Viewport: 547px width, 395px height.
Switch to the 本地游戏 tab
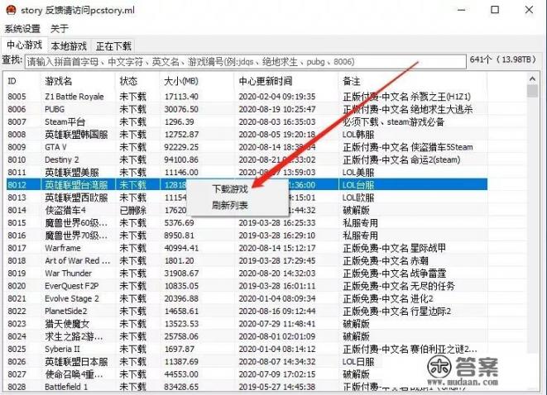(x=69, y=46)
